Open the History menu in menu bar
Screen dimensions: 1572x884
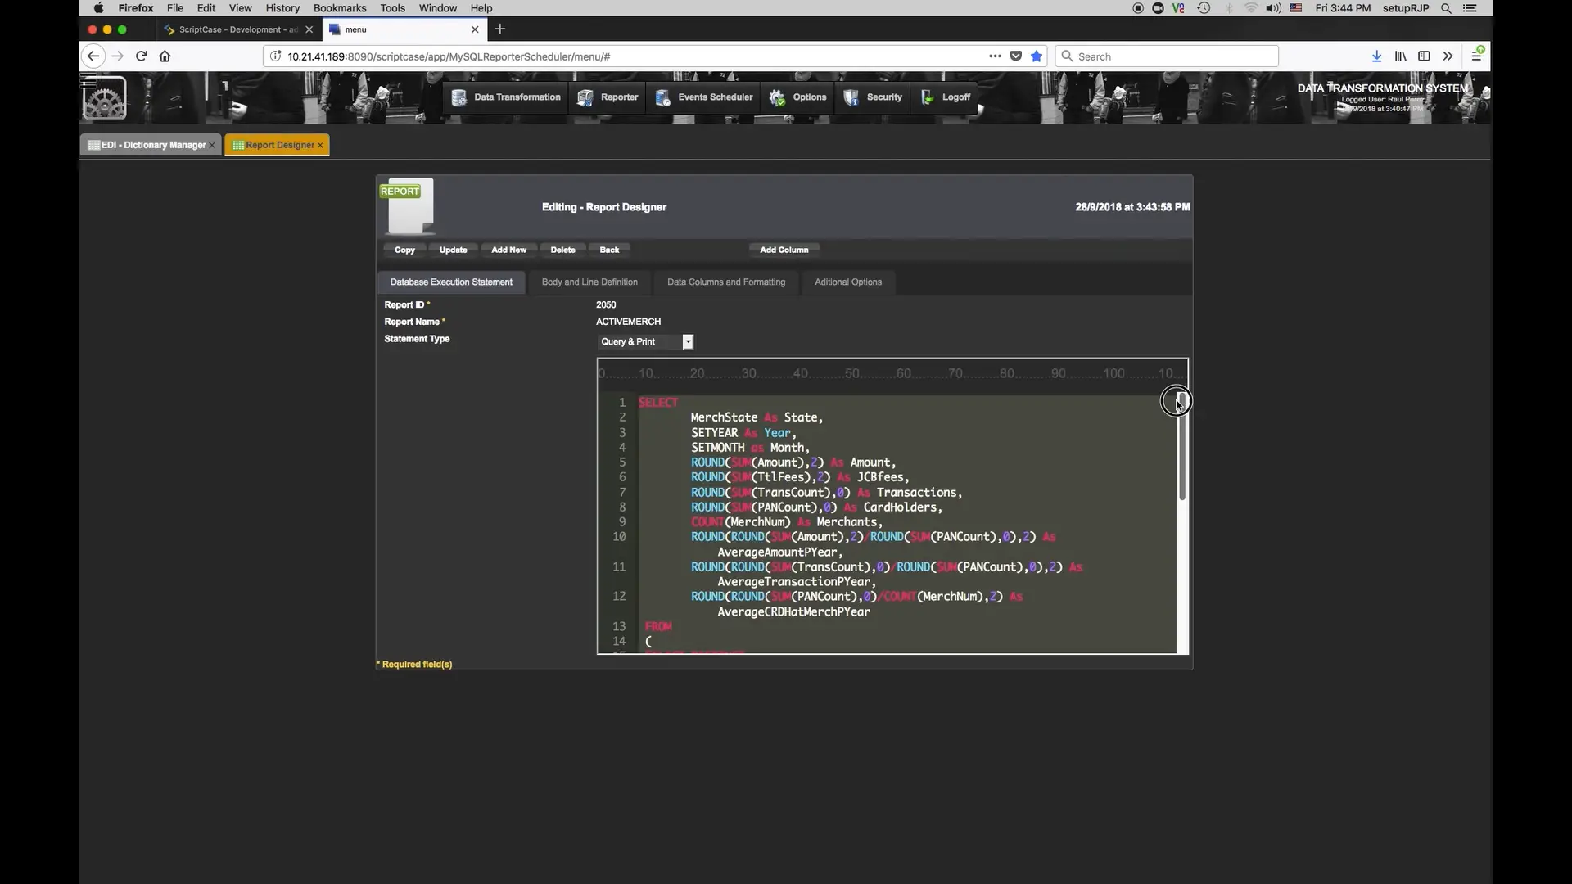tap(282, 7)
